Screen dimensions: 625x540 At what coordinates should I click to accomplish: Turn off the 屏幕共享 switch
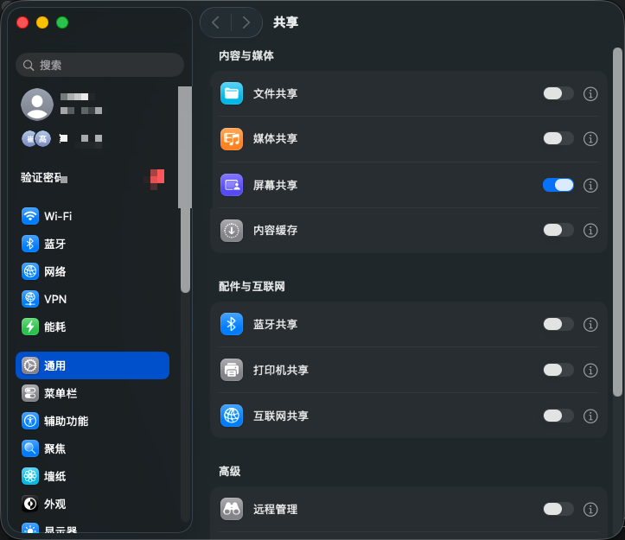click(x=558, y=185)
